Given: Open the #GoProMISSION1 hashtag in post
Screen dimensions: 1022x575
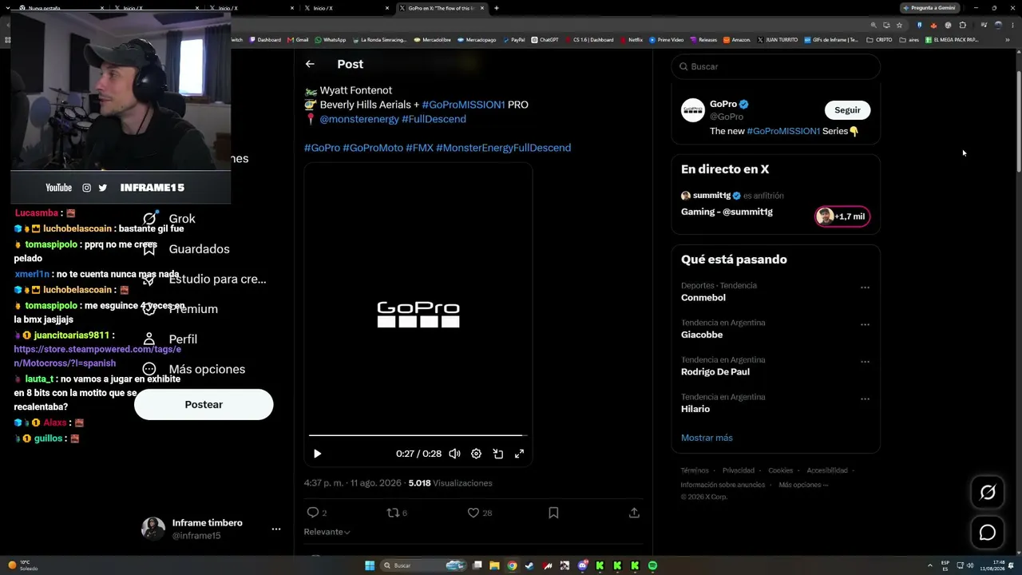Looking at the screenshot, I should (x=463, y=105).
